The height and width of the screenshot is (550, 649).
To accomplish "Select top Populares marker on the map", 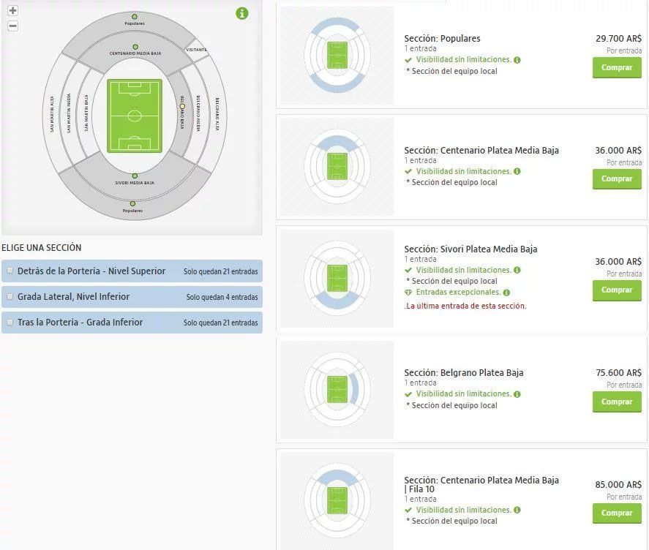I will pyautogui.click(x=134, y=16).
